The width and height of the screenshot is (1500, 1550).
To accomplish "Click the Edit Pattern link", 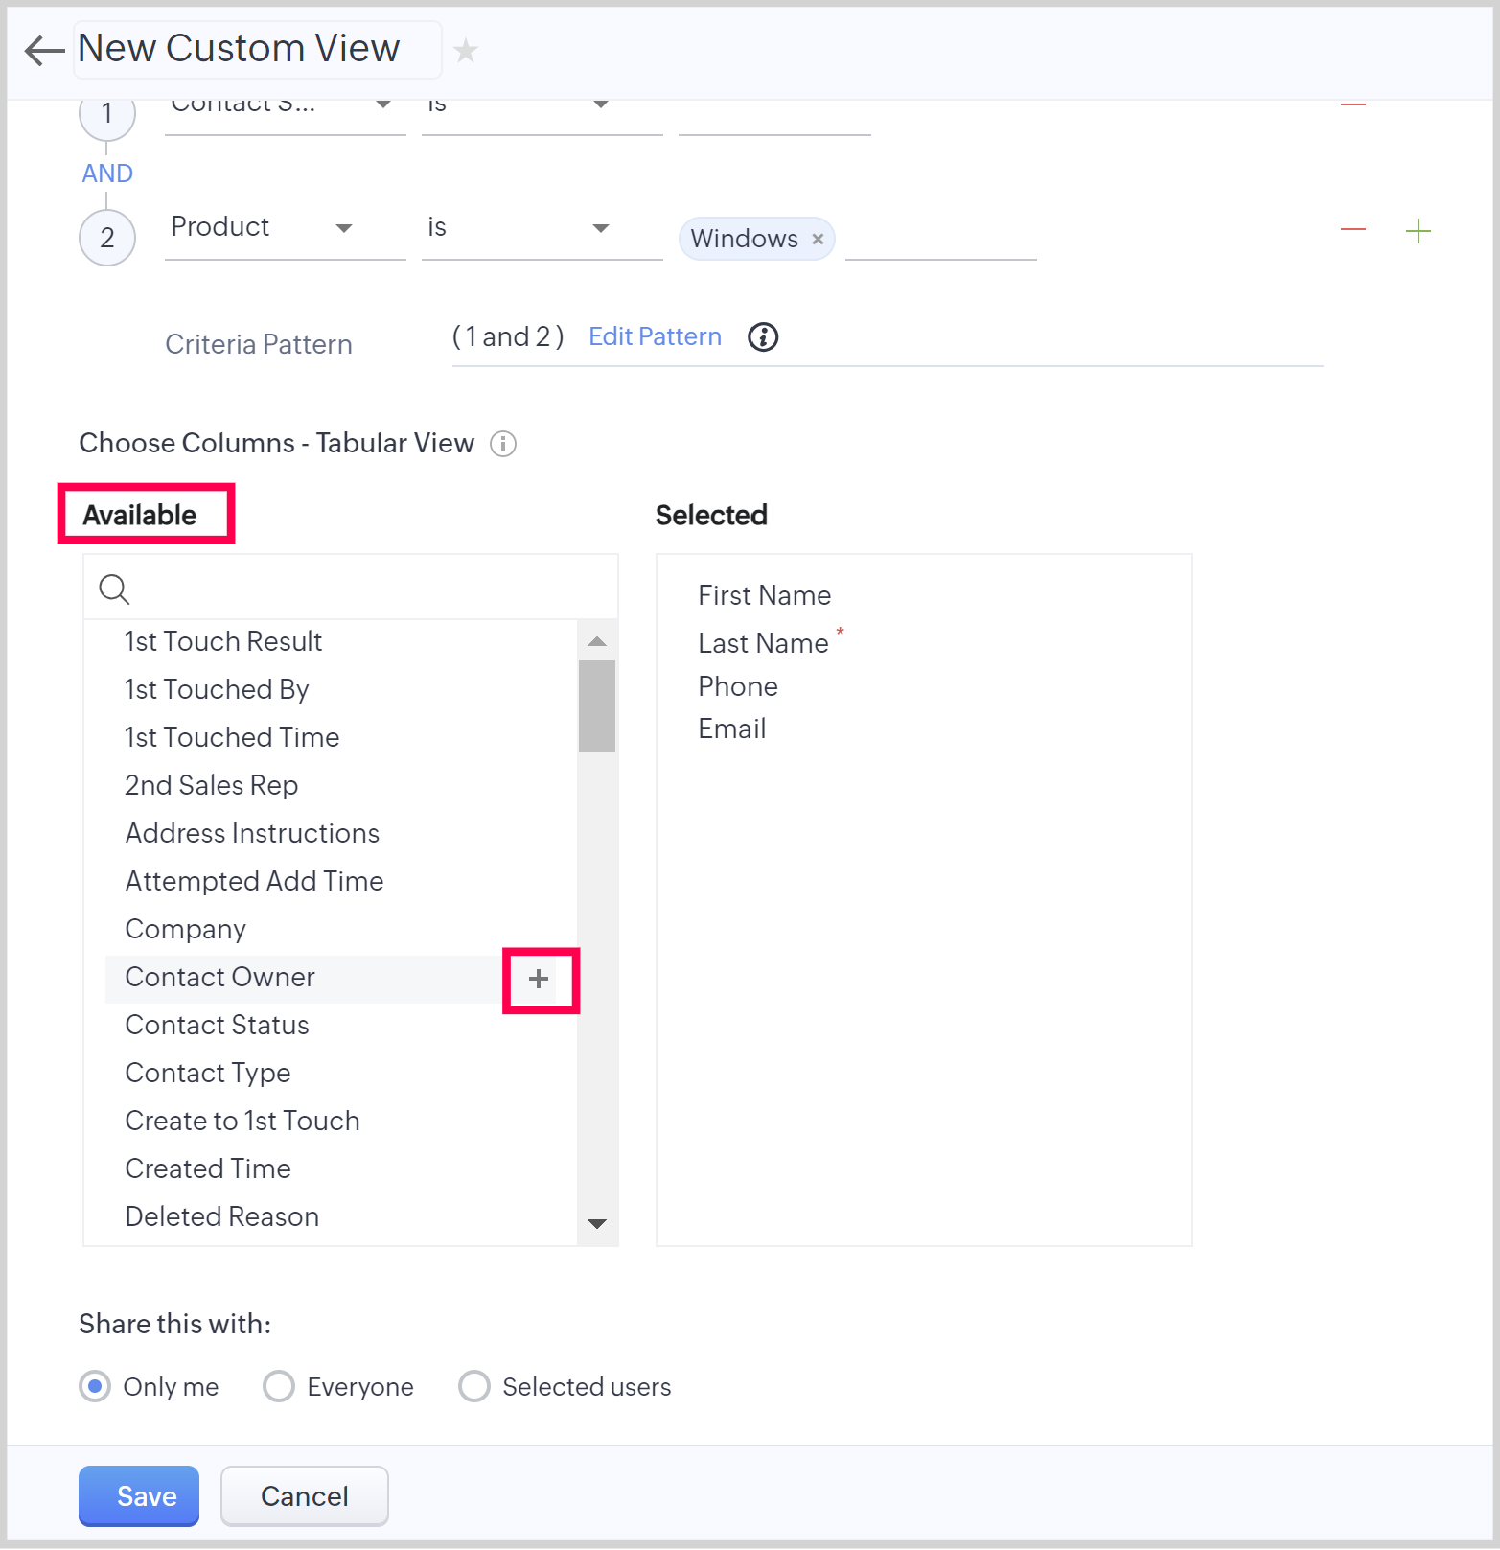I will [655, 337].
